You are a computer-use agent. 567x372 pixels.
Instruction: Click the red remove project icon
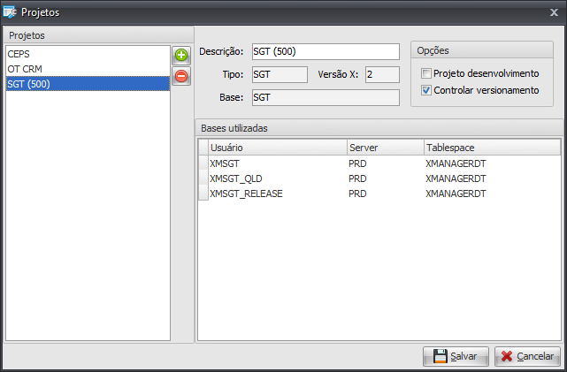click(180, 76)
